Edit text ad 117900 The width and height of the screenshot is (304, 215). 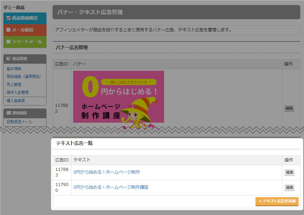coord(290,187)
